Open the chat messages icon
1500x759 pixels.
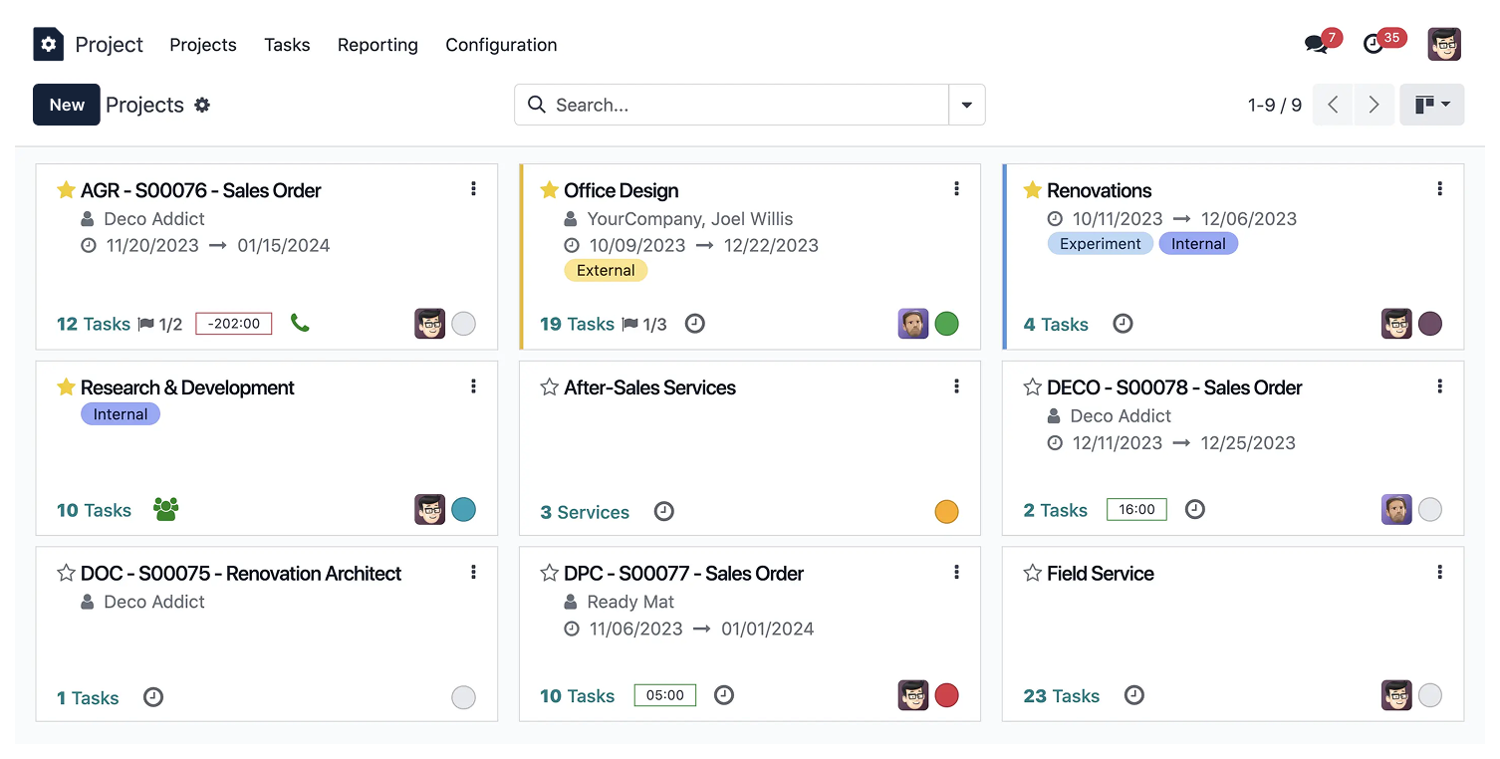tap(1316, 45)
